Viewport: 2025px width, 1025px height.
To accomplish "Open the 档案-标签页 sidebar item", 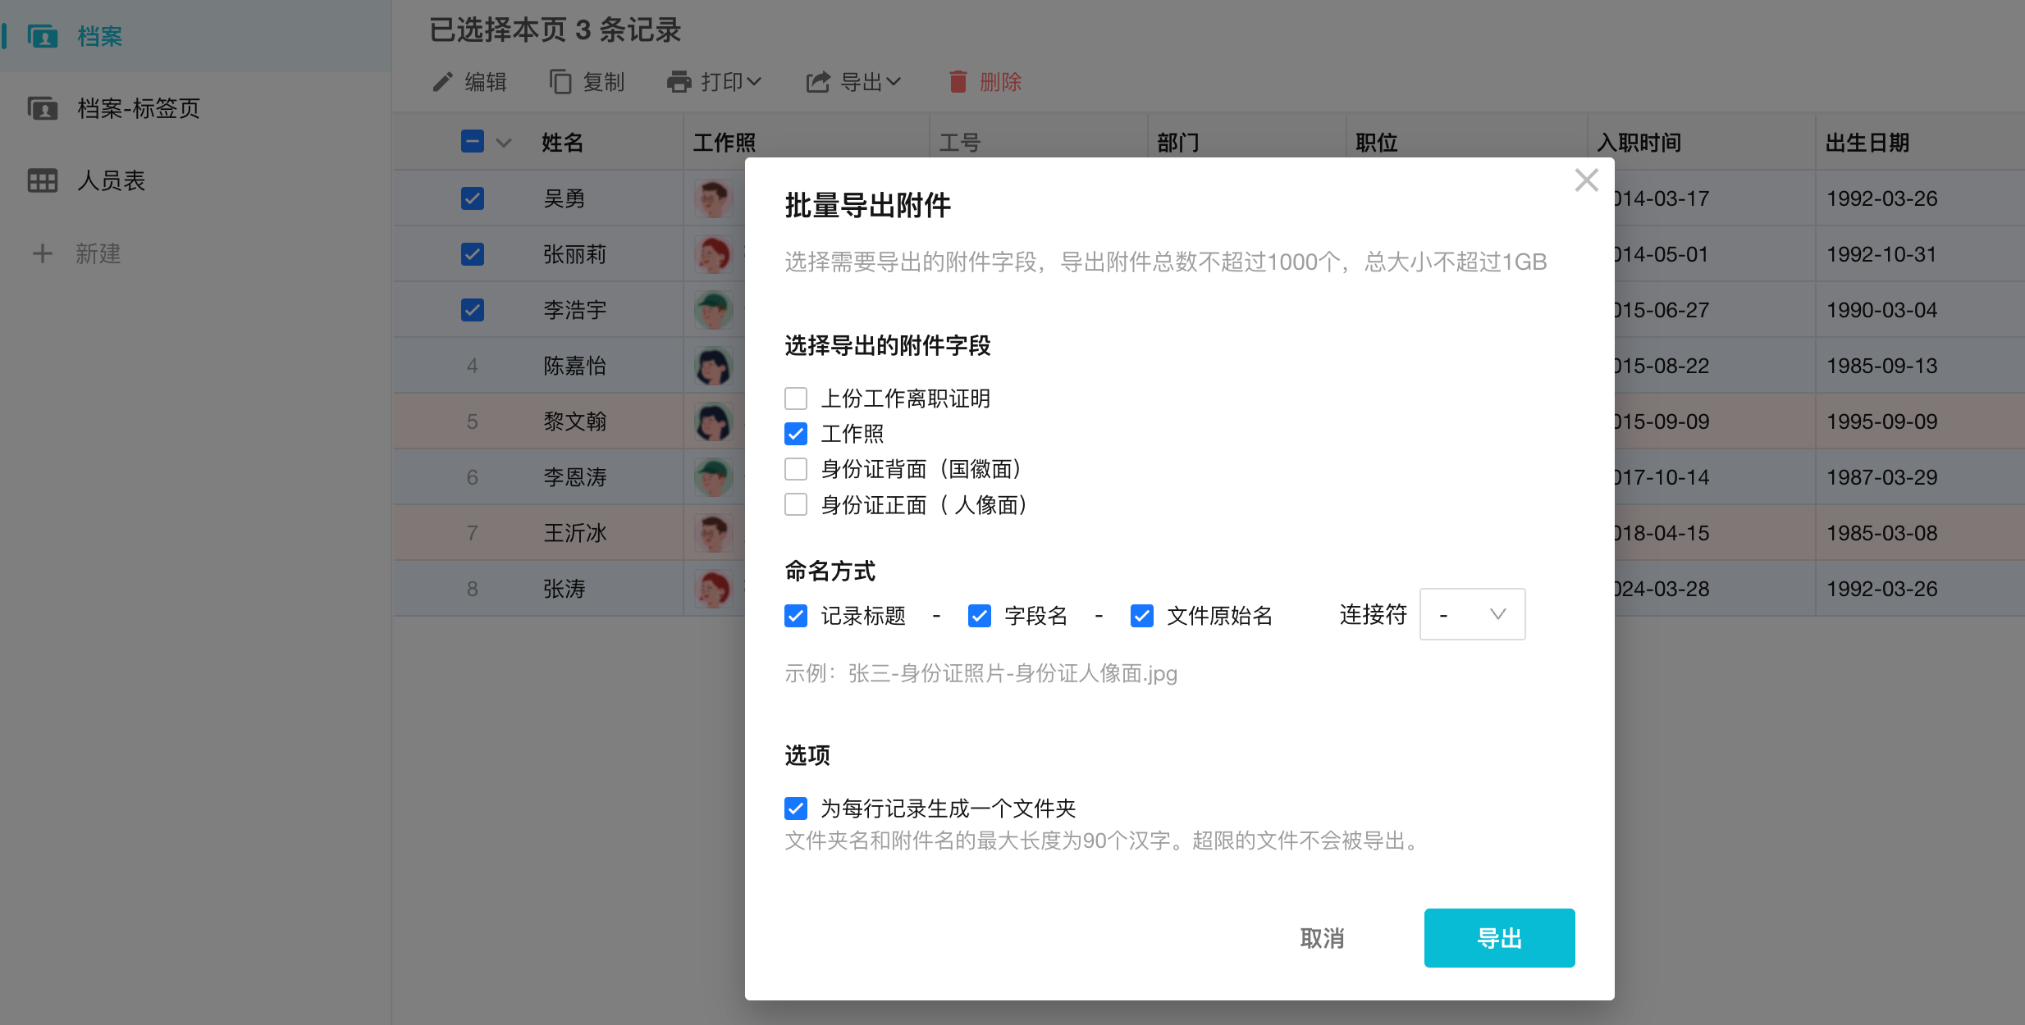I will coord(138,108).
